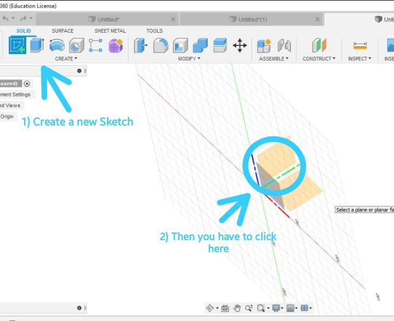
Task: Open the Viewports dropdown arrow
Action: coord(311,308)
